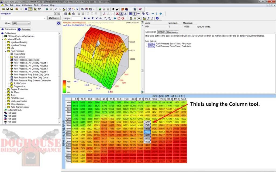Collapse the Fuel Pressure folder
Image resolution: width=276 pixels, height=172 pixels.
[x=6, y=51]
